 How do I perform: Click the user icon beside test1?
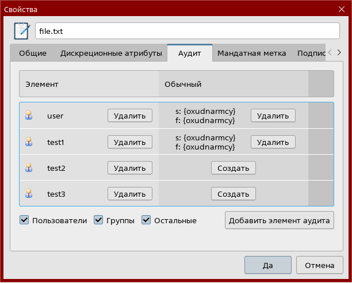click(x=29, y=141)
